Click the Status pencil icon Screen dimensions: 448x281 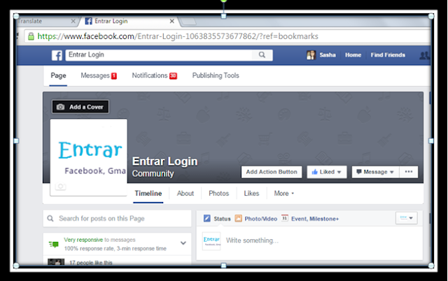point(207,219)
